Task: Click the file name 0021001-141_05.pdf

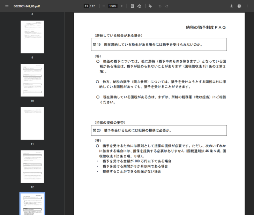Action: (x=27, y=6)
